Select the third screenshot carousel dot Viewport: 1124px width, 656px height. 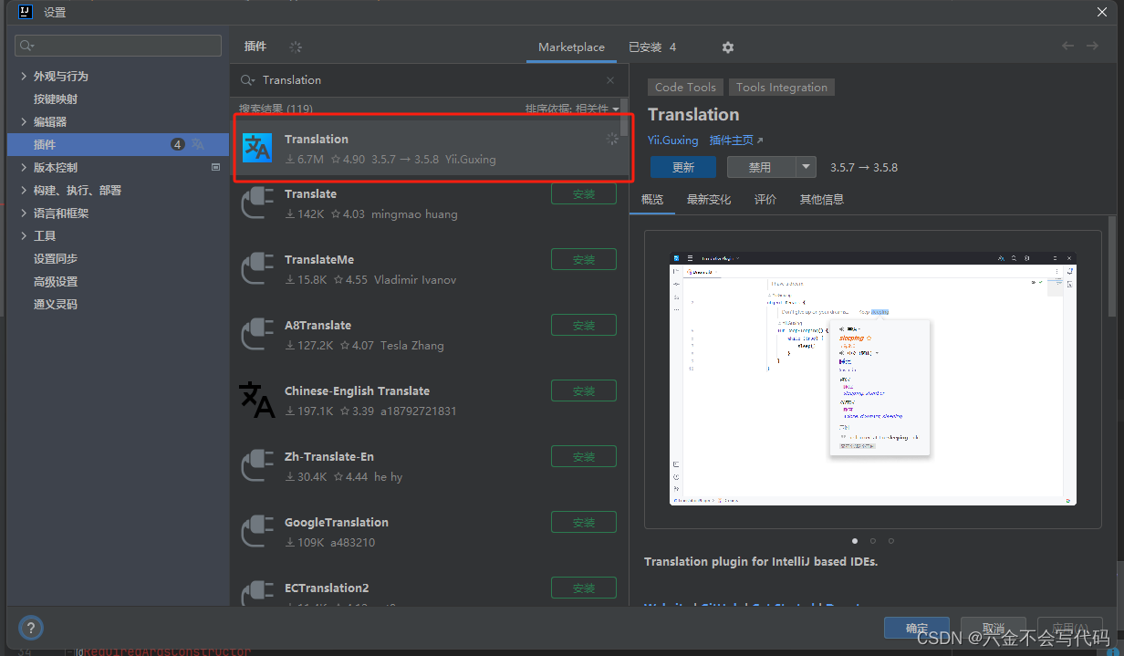pyautogui.click(x=891, y=541)
